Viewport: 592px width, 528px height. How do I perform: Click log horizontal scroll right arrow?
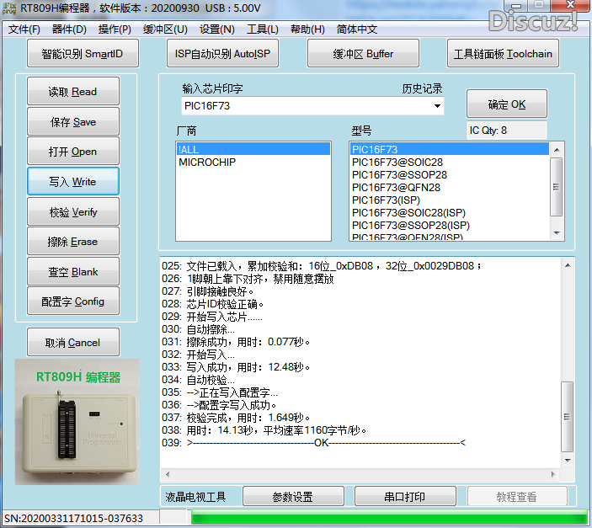point(553,474)
